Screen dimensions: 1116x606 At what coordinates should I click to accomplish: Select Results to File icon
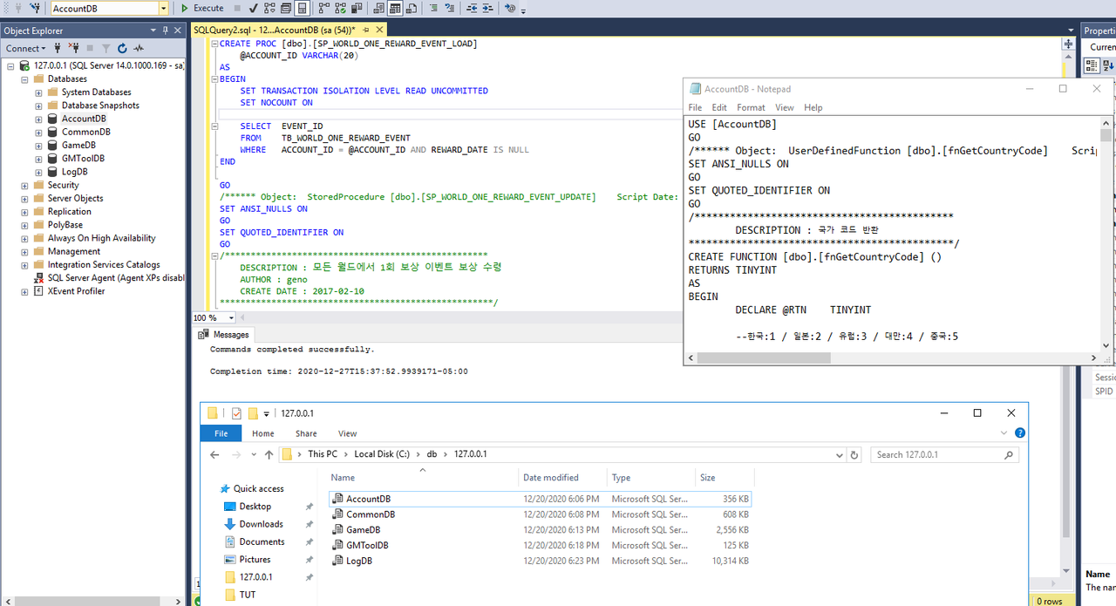coord(412,8)
